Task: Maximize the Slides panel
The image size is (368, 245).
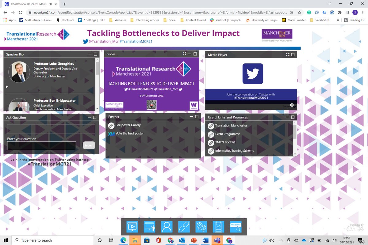Action: pyautogui.click(x=195, y=54)
